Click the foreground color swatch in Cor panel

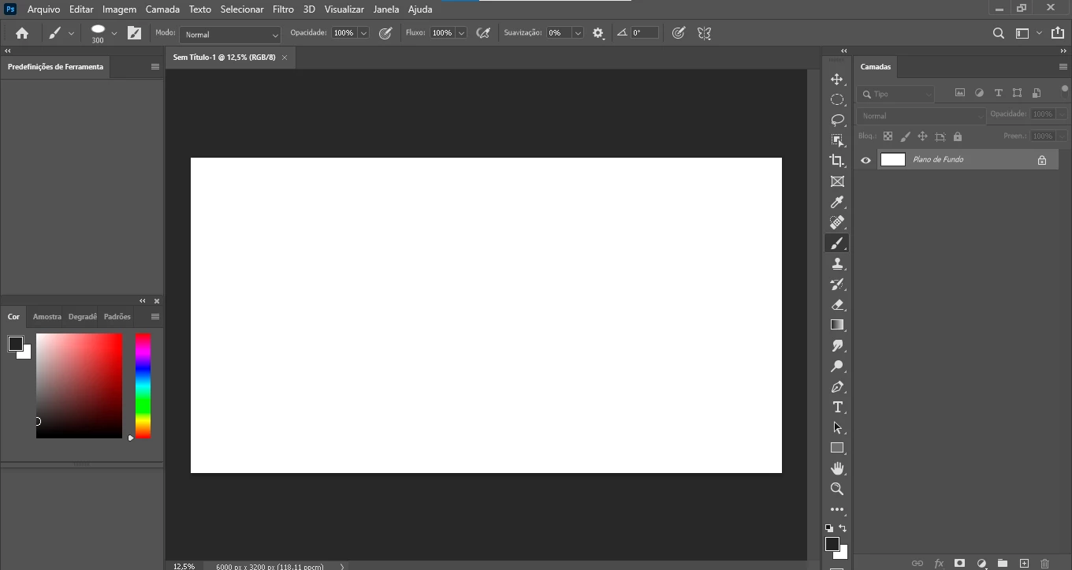point(16,344)
